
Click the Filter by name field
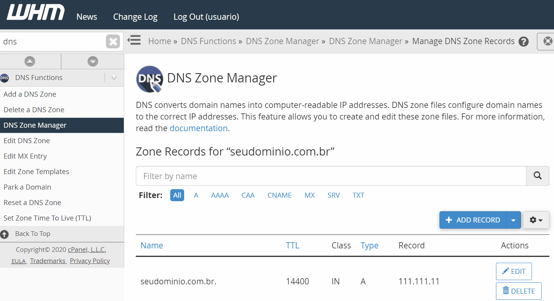331,176
